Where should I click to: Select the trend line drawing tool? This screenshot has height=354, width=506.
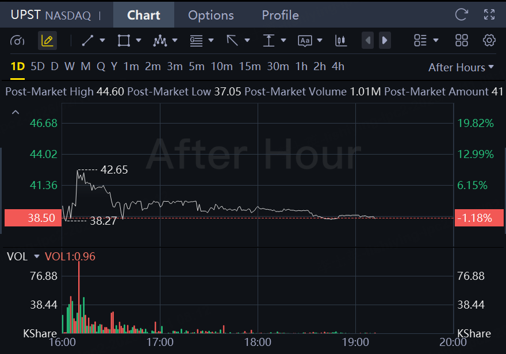coord(87,41)
